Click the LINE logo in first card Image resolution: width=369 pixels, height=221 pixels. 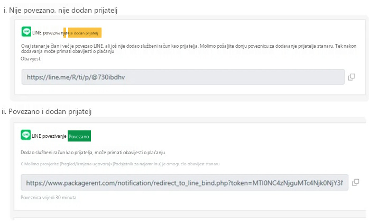[26, 32]
